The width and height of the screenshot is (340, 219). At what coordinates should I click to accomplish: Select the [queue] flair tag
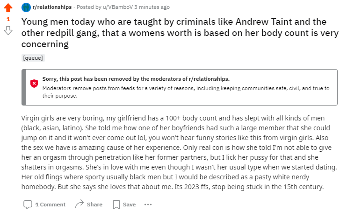pos(33,58)
